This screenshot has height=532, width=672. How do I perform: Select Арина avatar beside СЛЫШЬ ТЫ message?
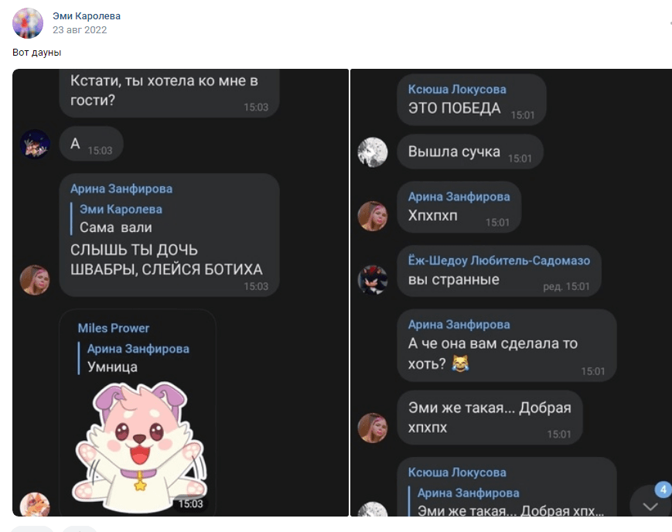pyautogui.click(x=35, y=280)
